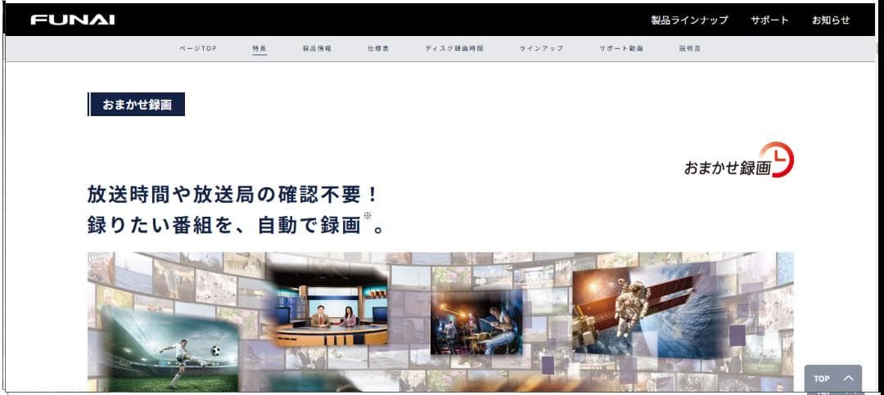Click the おまかせ録画 navy heading label

pos(137,104)
